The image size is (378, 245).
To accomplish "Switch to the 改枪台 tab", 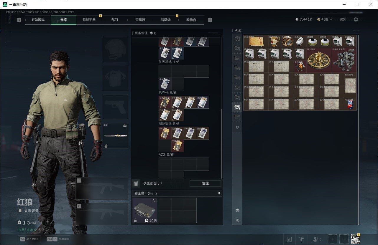I will (x=191, y=20).
